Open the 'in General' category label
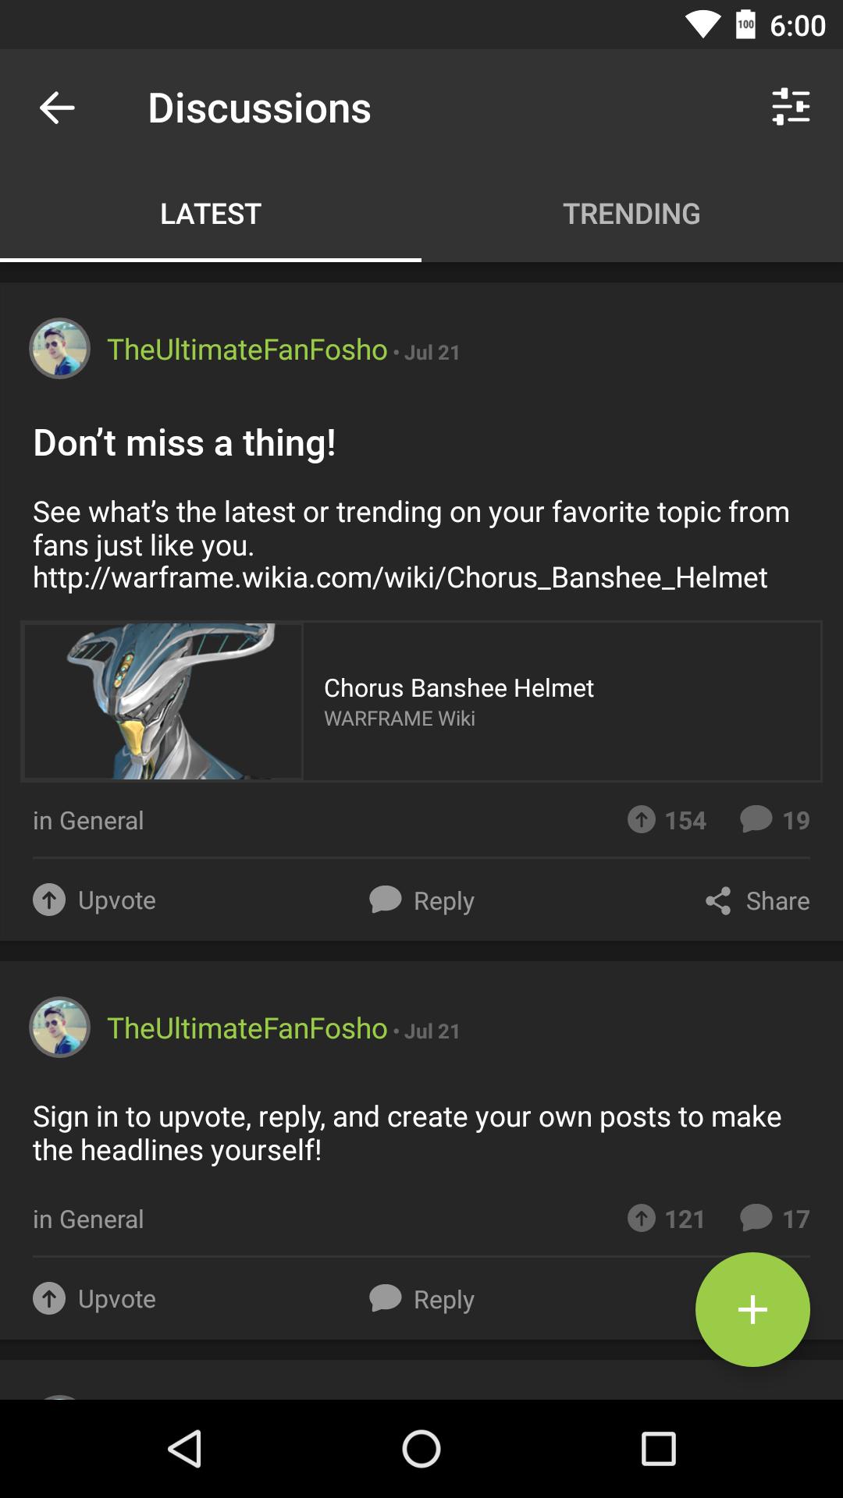Image resolution: width=843 pixels, height=1498 pixels. (x=87, y=820)
